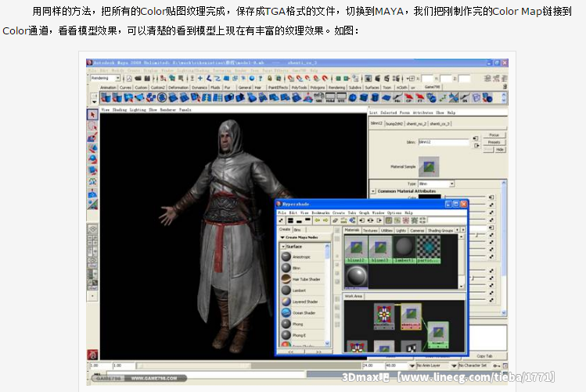Create a Blinn material node
586x392 pixels.
302,268
